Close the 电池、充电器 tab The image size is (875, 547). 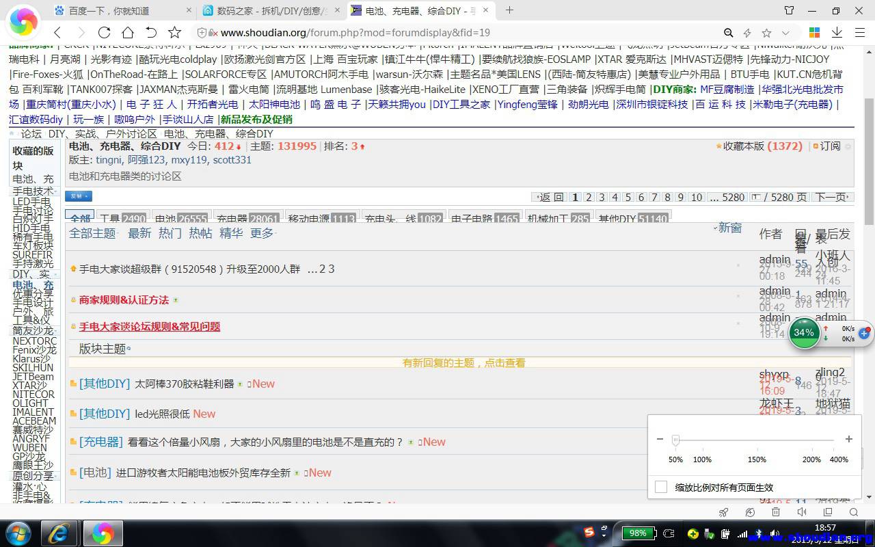[x=485, y=11]
